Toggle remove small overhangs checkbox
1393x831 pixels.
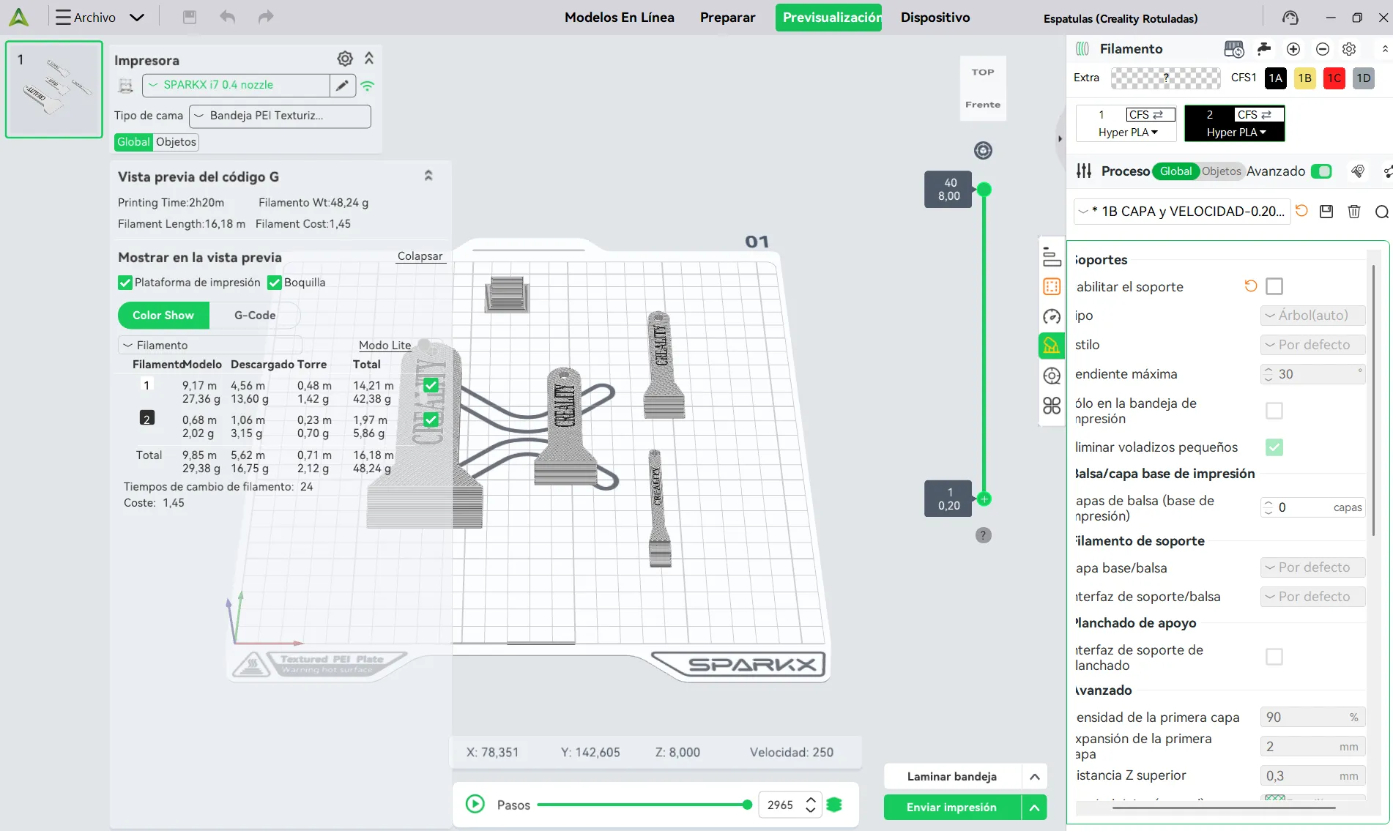click(1274, 447)
